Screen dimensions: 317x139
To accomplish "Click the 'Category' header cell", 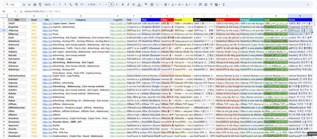I will pyautogui.click(x=81, y=20).
